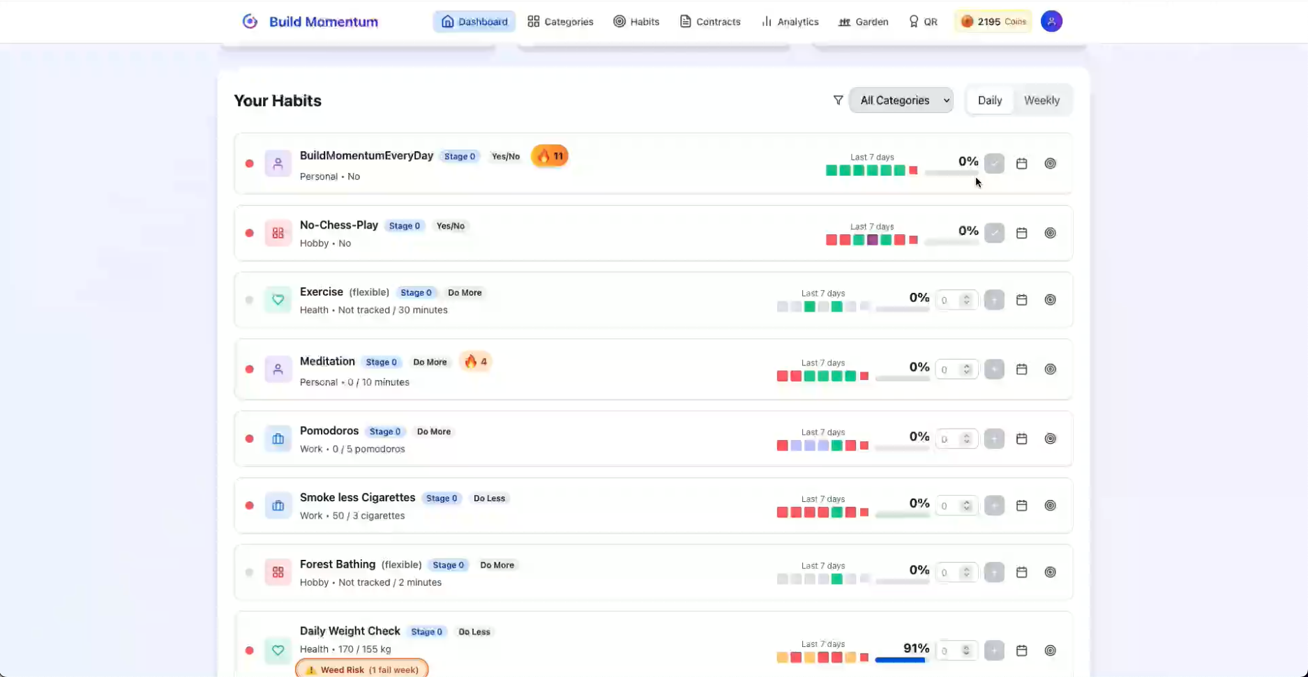Click the 2195 Coins badge

[x=992, y=21]
